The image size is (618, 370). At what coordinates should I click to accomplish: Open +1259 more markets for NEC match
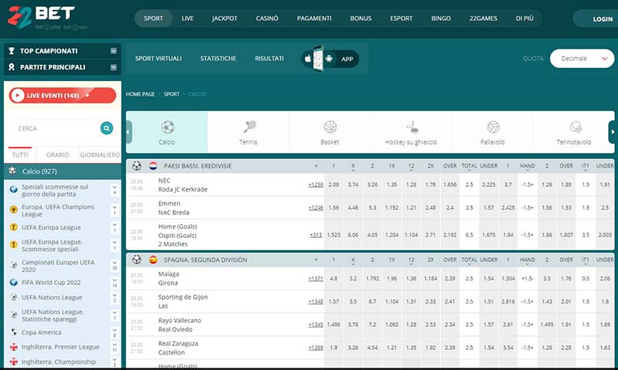tap(316, 185)
